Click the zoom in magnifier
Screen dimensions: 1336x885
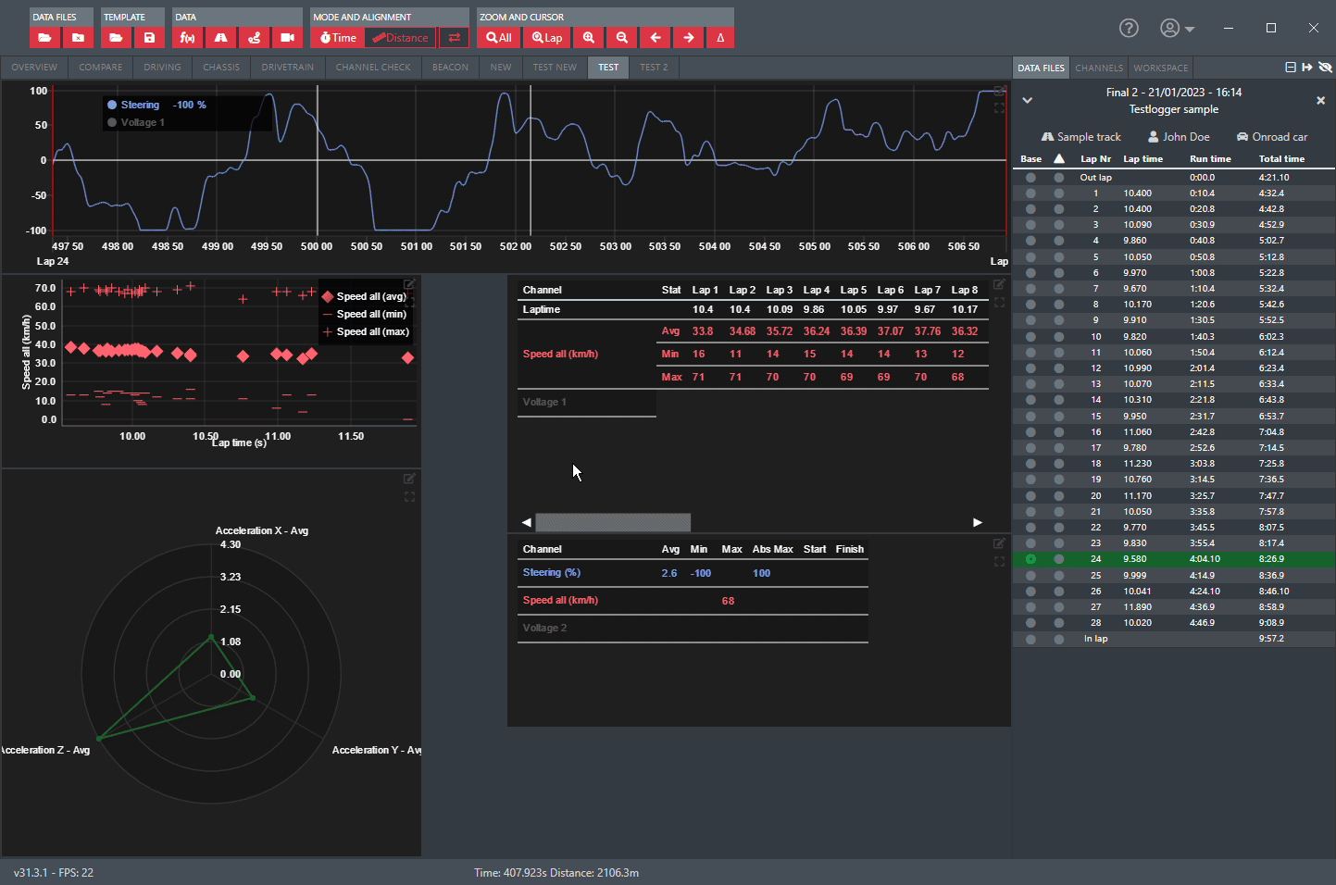(x=589, y=38)
